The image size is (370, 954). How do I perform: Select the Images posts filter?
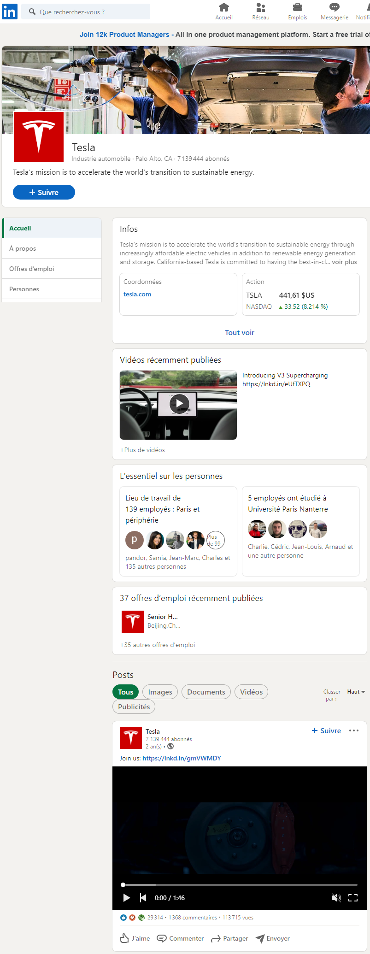[x=160, y=692]
